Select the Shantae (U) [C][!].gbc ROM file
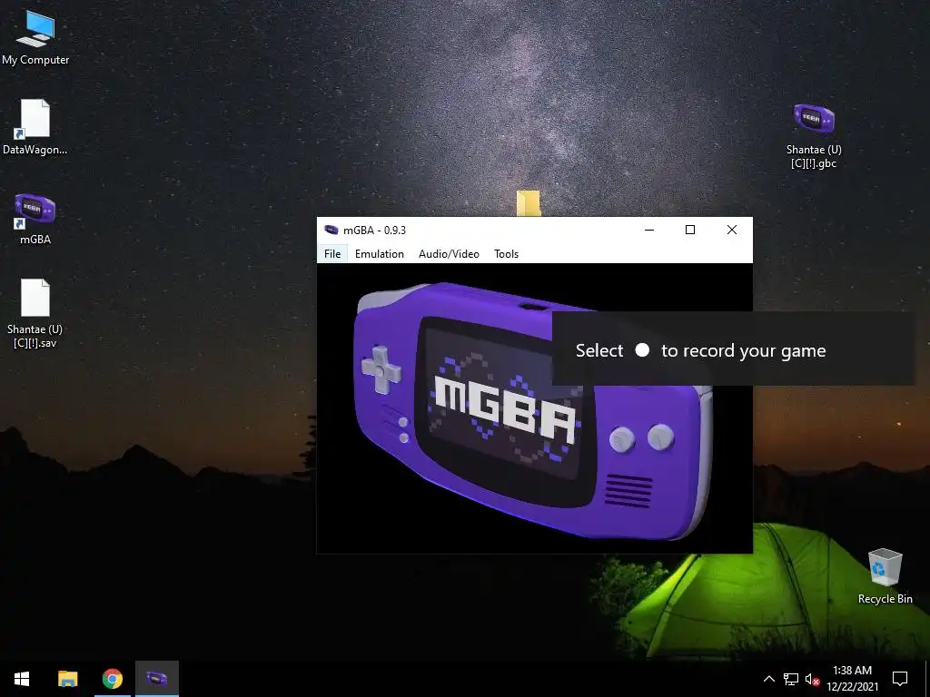Image resolution: width=930 pixels, height=697 pixels. coord(814,136)
